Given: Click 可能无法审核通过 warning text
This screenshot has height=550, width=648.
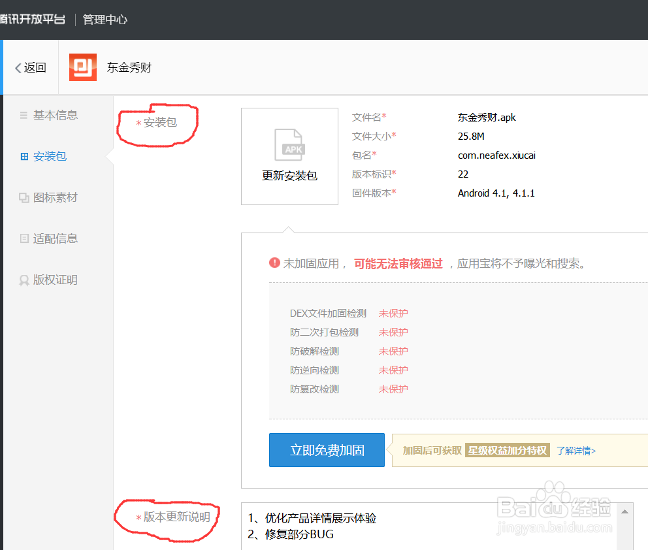Looking at the screenshot, I should click(398, 264).
